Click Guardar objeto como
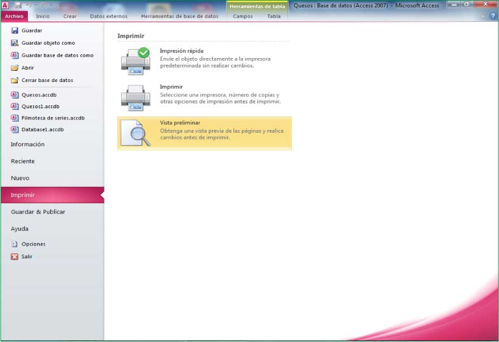This screenshot has height=342, width=499. 48,43
